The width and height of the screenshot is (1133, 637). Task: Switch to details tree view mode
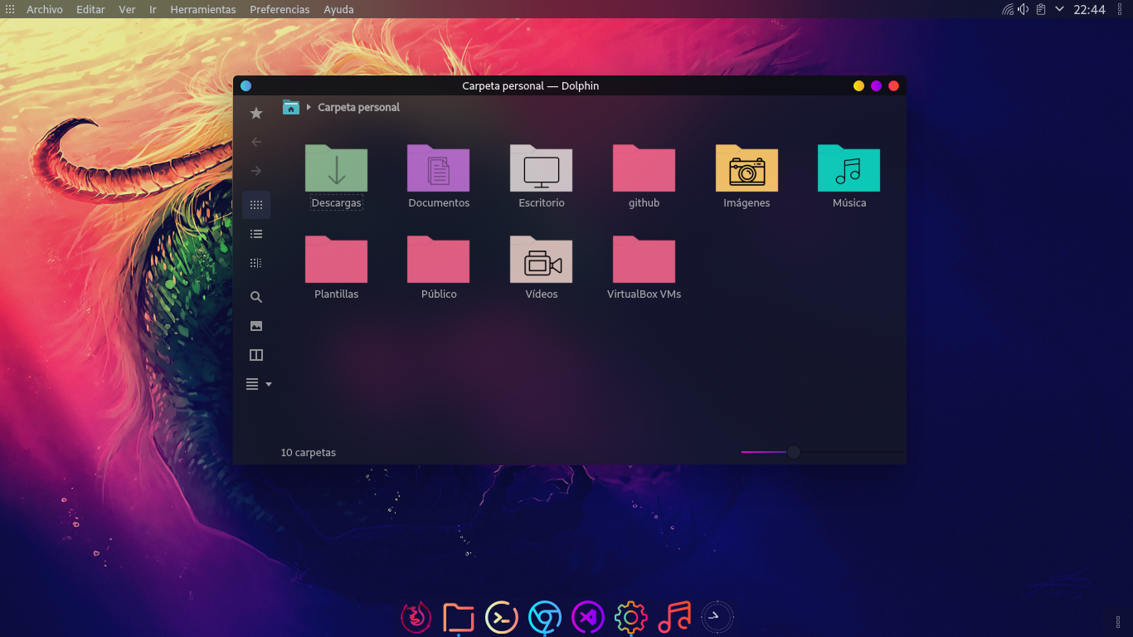[x=256, y=263]
